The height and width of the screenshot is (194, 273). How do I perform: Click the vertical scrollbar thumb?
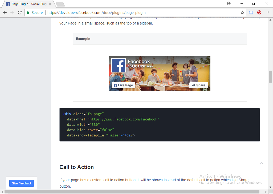click(270, 77)
